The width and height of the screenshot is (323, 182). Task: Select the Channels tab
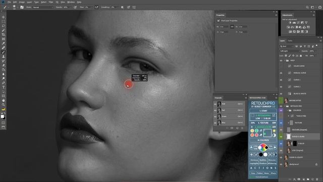pyautogui.click(x=218, y=98)
